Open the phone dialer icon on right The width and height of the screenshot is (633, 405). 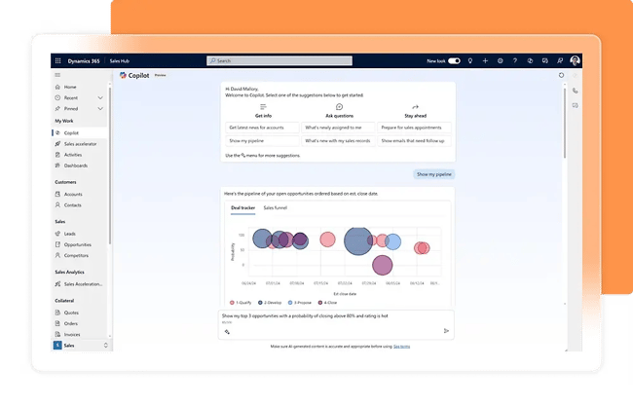coord(576,91)
